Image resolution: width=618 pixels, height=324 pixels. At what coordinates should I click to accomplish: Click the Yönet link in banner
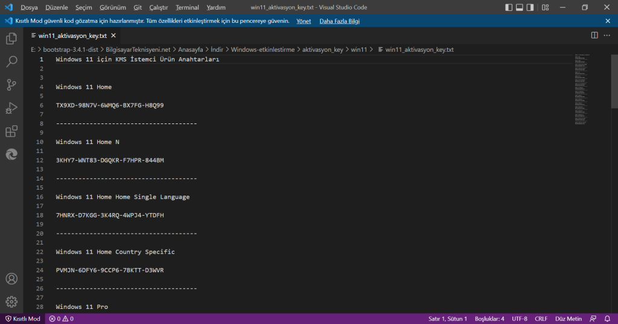[x=304, y=21]
